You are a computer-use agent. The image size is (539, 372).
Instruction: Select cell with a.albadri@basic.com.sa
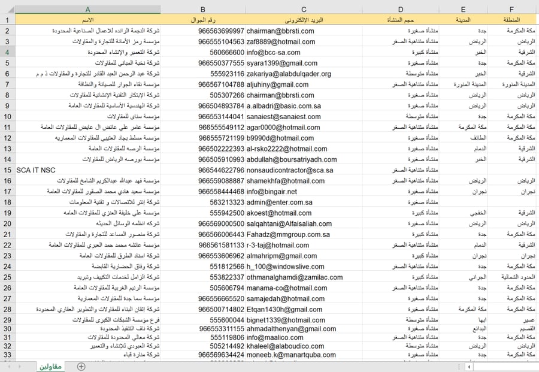pos(304,106)
